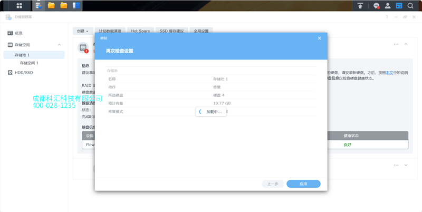Open the more options menu on the collapsed second panel
The height and width of the screenshot is (212, 422).
pos(396,165)
